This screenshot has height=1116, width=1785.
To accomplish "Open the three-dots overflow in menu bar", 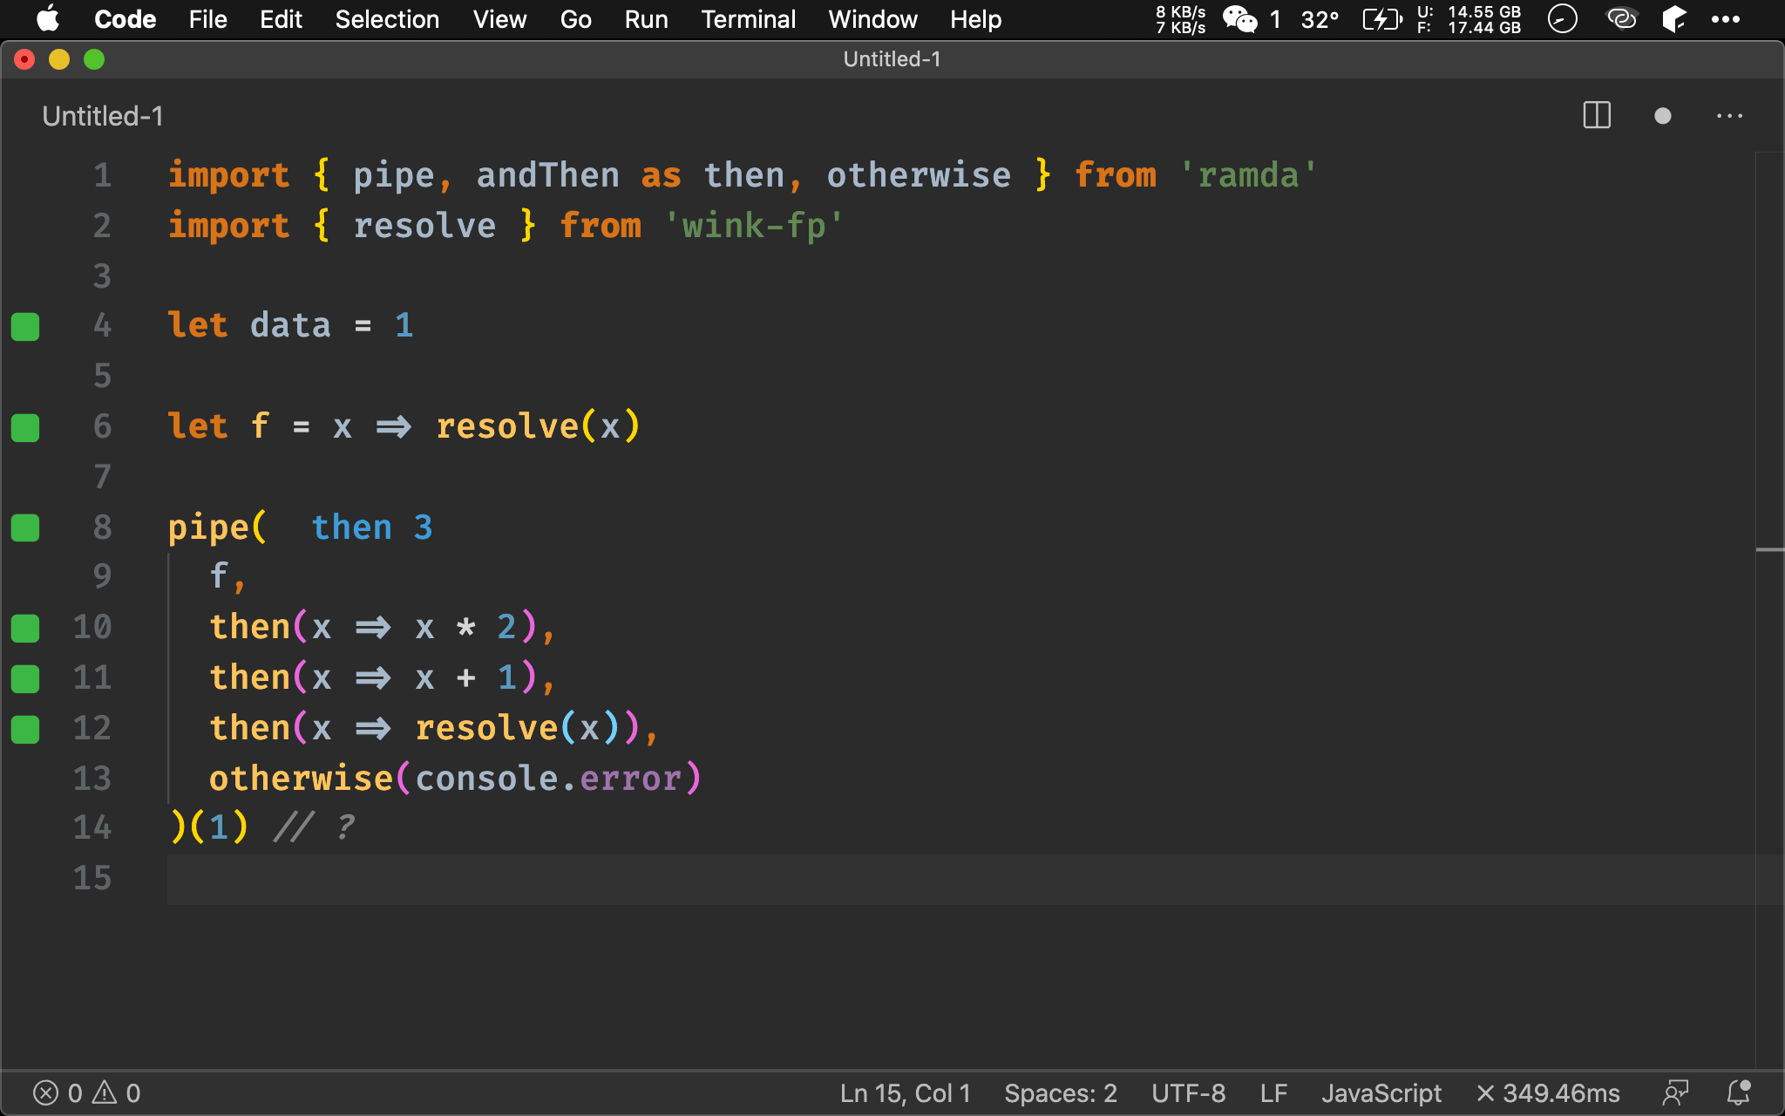I will (x=1725, y=19).
